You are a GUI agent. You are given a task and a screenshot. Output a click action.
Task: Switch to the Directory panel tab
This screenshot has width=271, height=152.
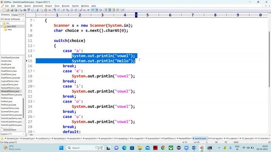tap(6, 15)
